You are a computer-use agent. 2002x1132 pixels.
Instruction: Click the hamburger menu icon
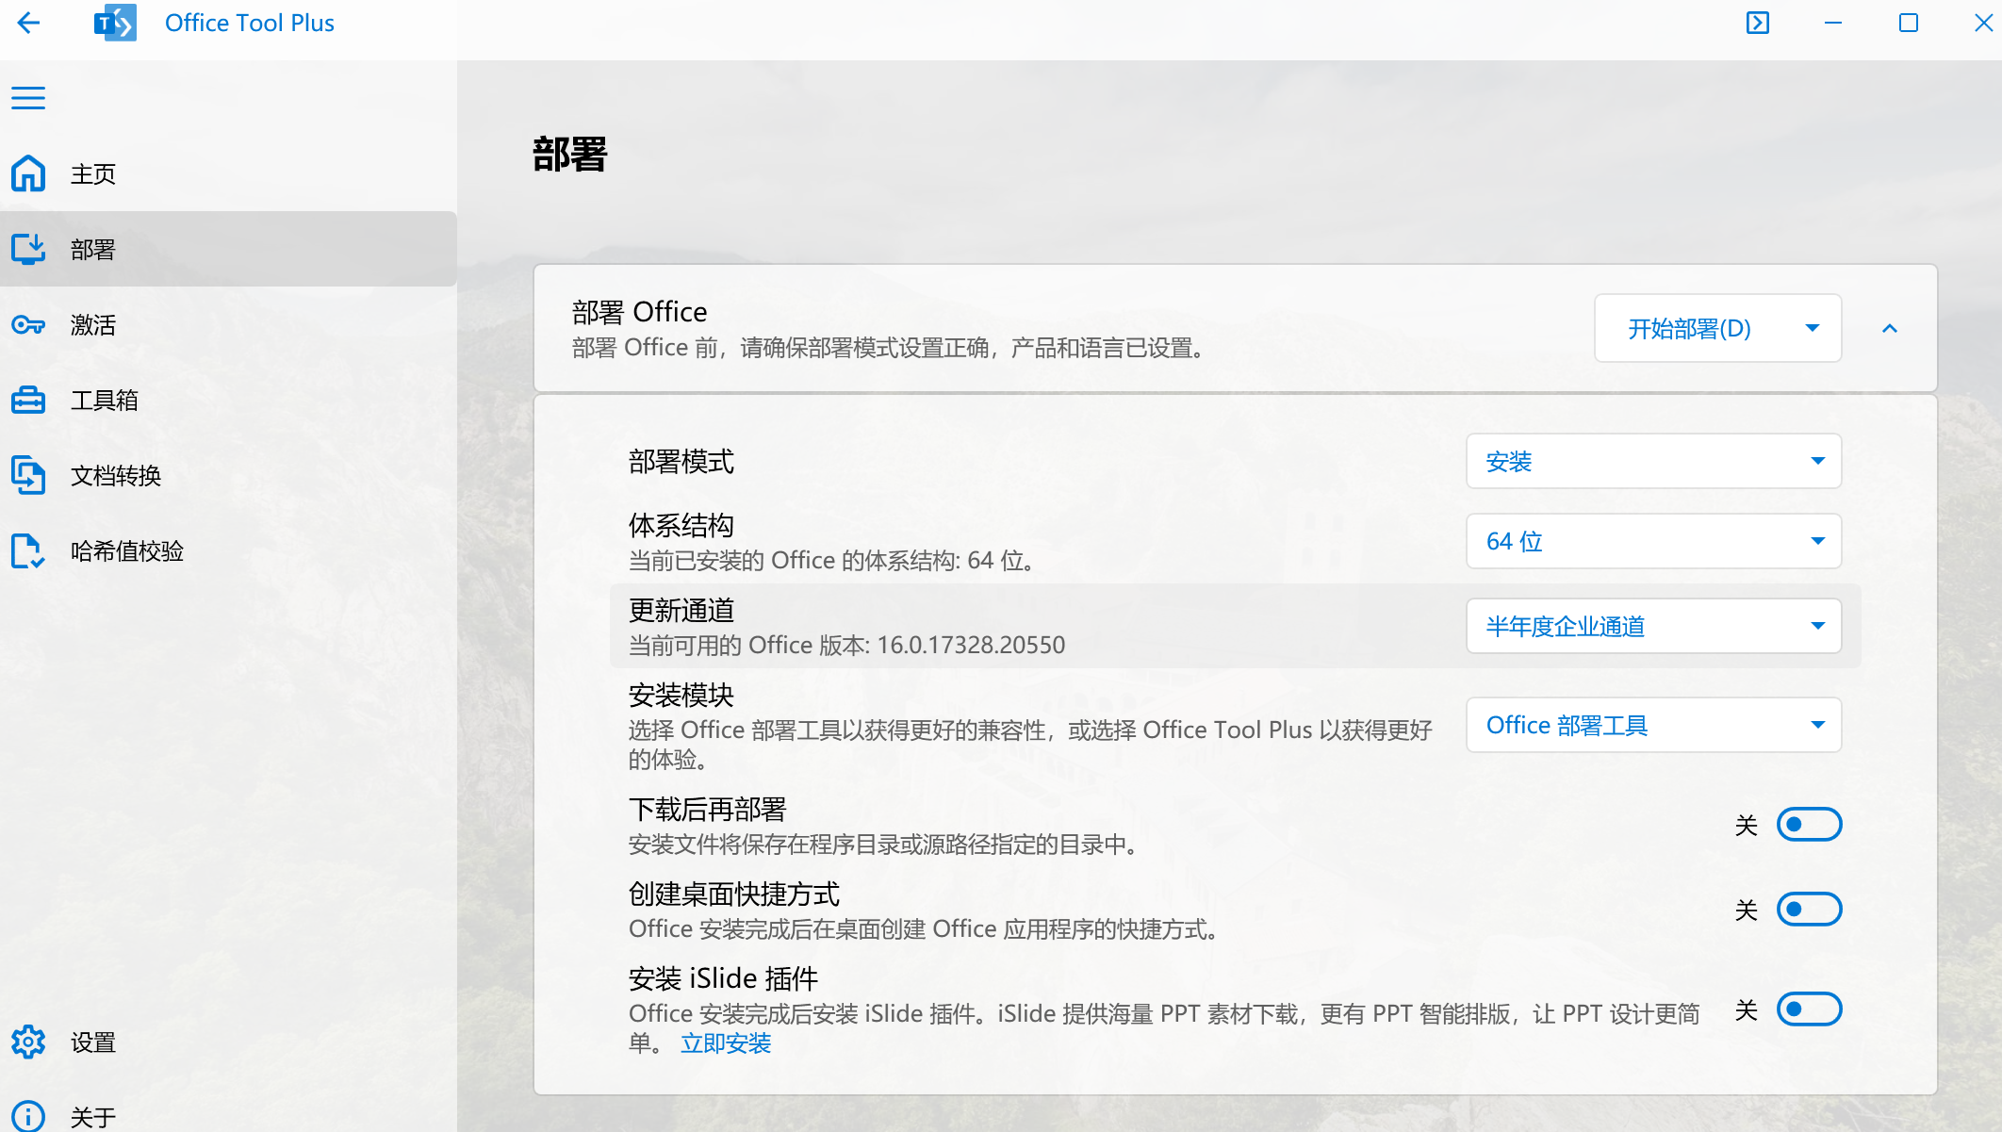click(28, 98)
